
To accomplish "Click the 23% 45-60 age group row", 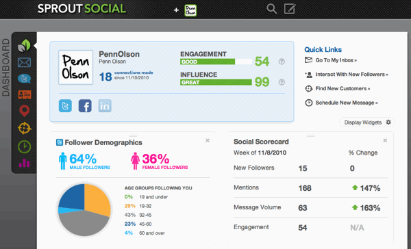I will [138, 224].
